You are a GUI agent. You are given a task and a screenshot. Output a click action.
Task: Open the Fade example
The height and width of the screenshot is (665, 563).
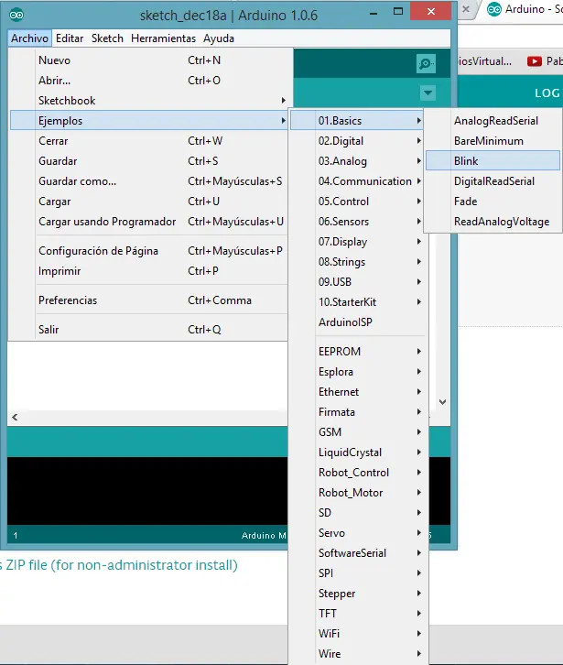[493, 202]
